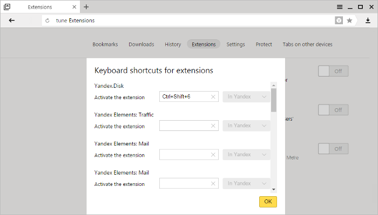
Task: Switch to the Bookmarks tab
Action: (105, 44)
